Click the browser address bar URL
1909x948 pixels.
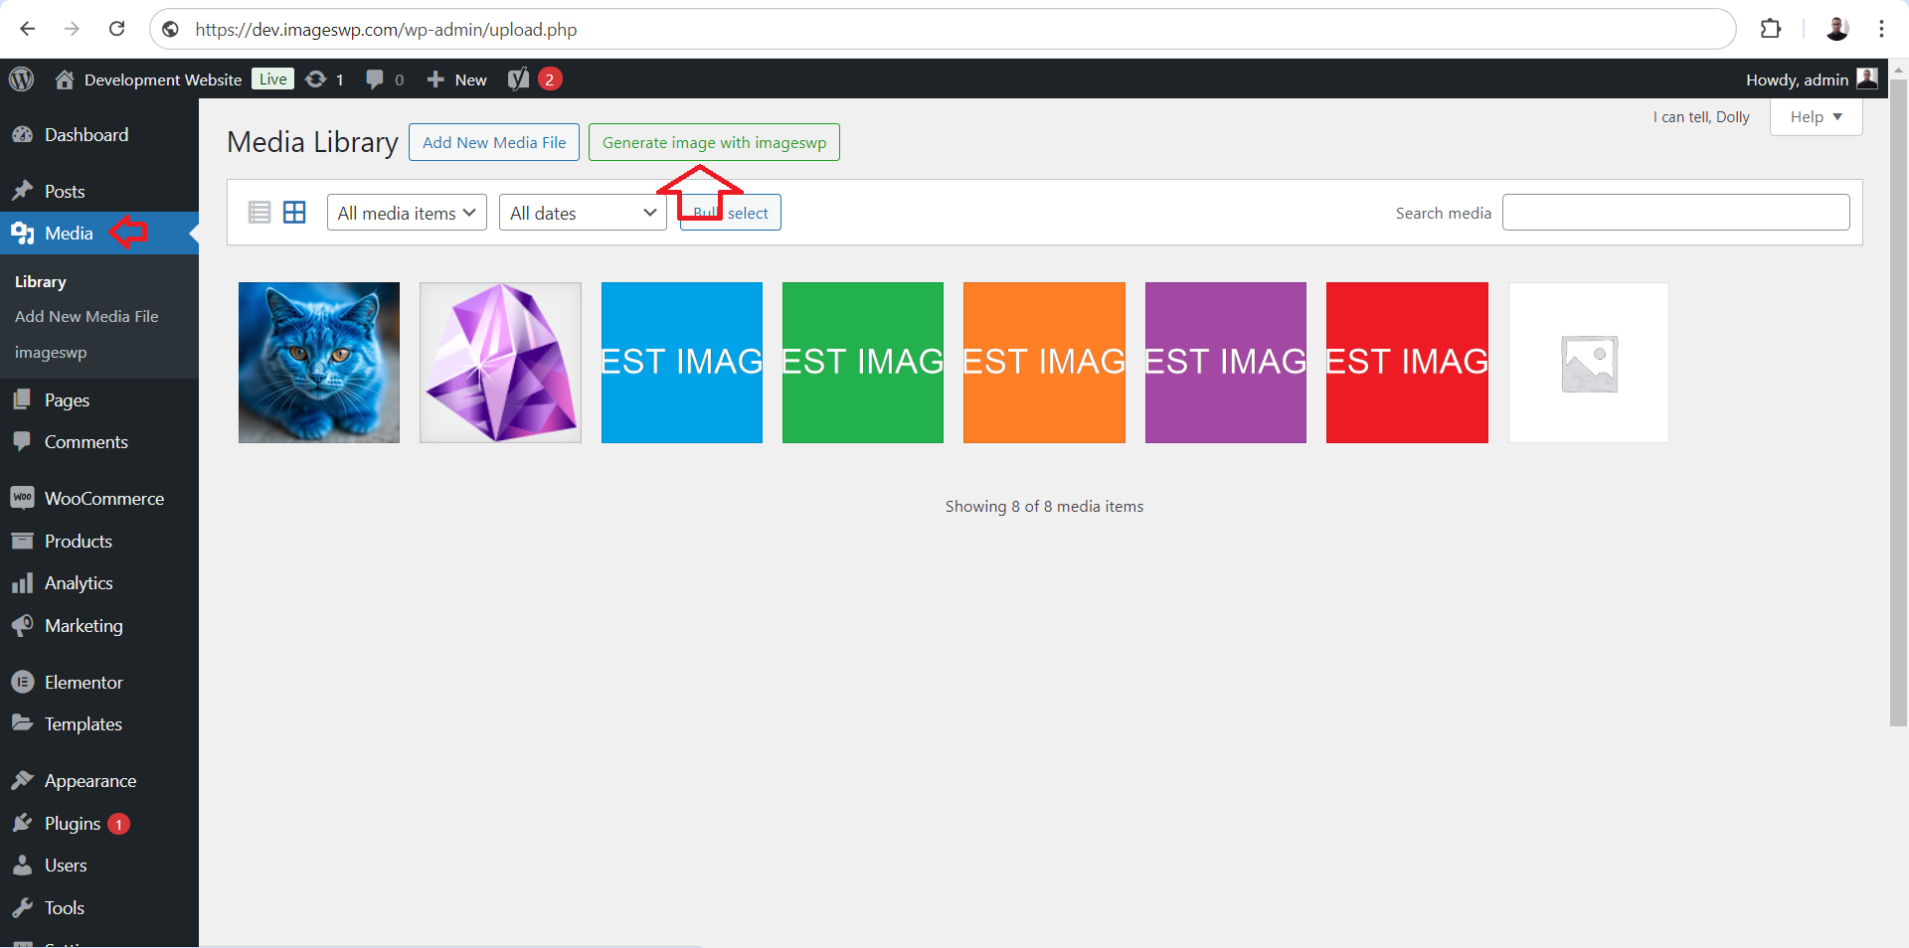(x=386, y=29)
